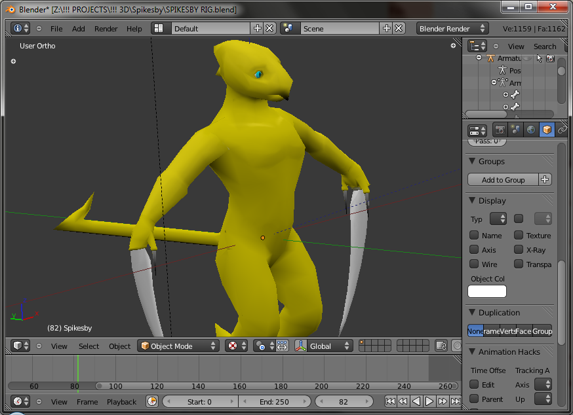
Task: Click the Add to Group button
Action: point(503,180)
